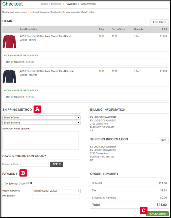Edit the shipping information
Screen dimensions: 171x218
[x=163, y=140]
